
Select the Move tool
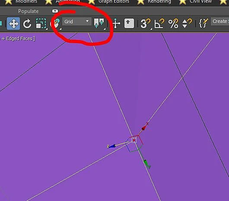[13, 23]
